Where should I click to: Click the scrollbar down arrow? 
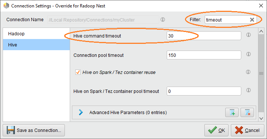click(x=261, y=119)
